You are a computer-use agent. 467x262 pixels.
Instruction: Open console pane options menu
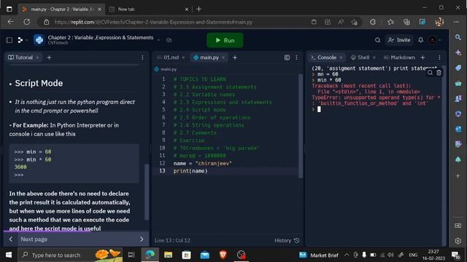coord(439,57)
